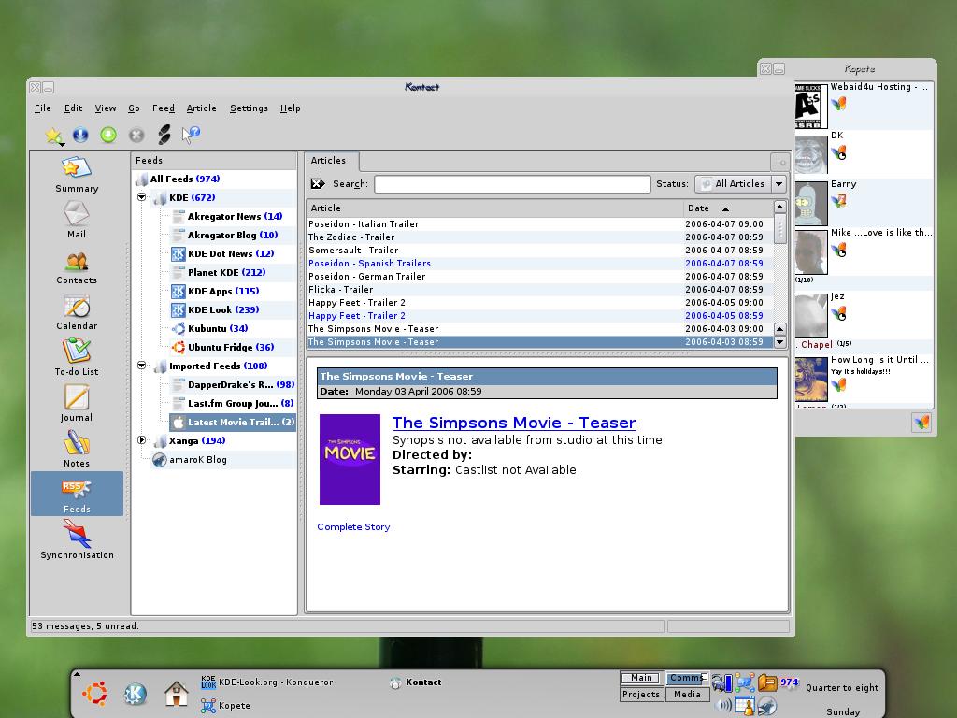The height and width of the screenshot is (718, 957).
Task: Click the amaroK wolf tray icon
Action: pos(767,706)
